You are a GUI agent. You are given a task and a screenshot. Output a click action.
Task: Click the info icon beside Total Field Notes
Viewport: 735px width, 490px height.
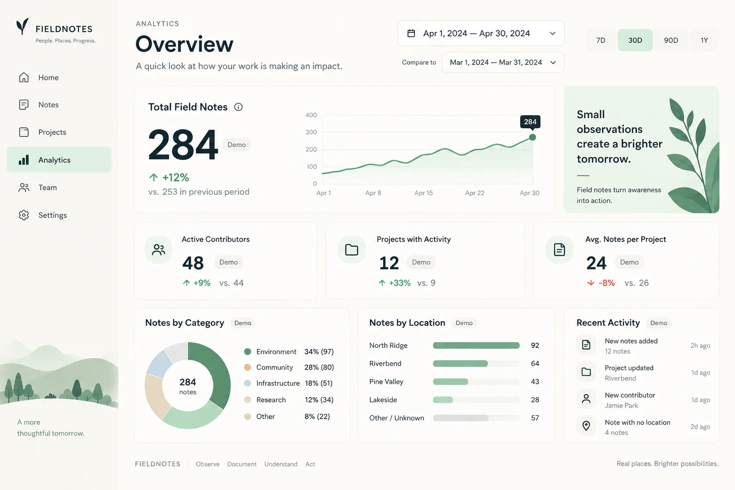(238, 107)
